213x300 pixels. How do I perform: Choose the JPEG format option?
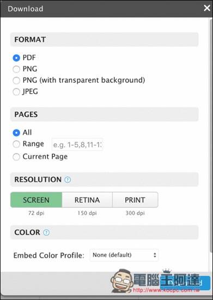pos(16,92)
